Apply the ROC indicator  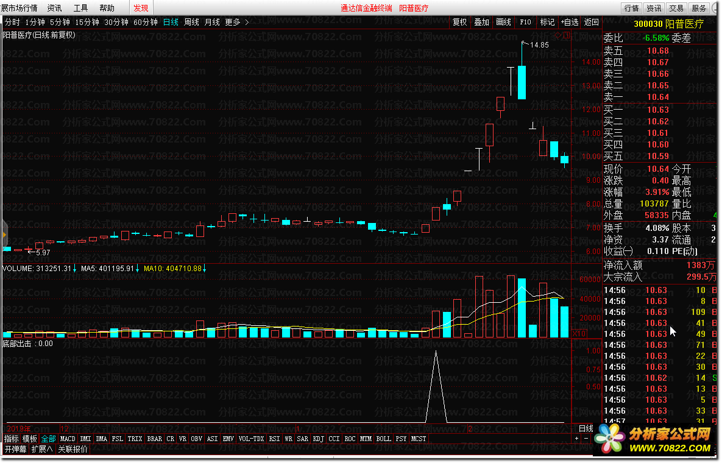click(350, 439)
